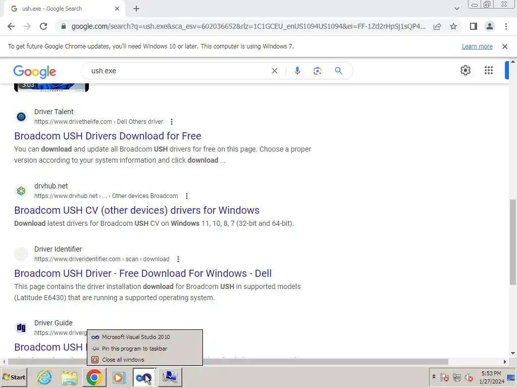The height and width of the screenshot is (388, 517).
Task: Open the Learn more link
Action: tap(477, 46)
